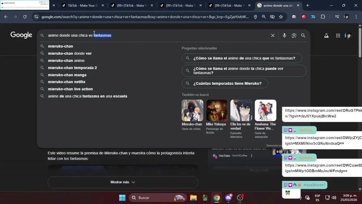The width and height of the screenshot is (362, 204).
Task: Click ¿Cuántas temporadas tiene Mieruko? question
Action: [225, 83]
